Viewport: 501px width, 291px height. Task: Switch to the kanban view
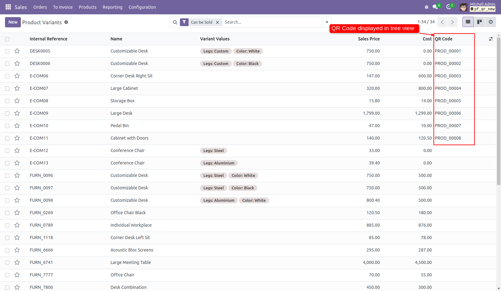[479, 22]
